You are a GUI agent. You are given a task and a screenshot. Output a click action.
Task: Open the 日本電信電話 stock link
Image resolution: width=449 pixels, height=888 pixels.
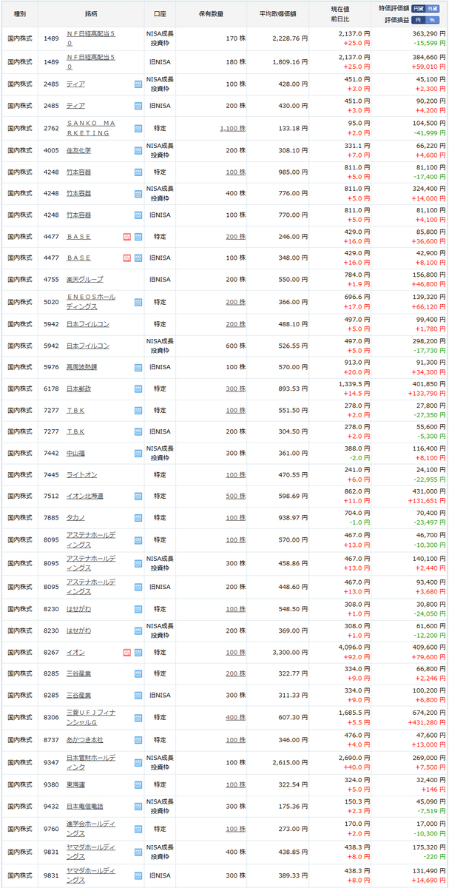[85, 806]
